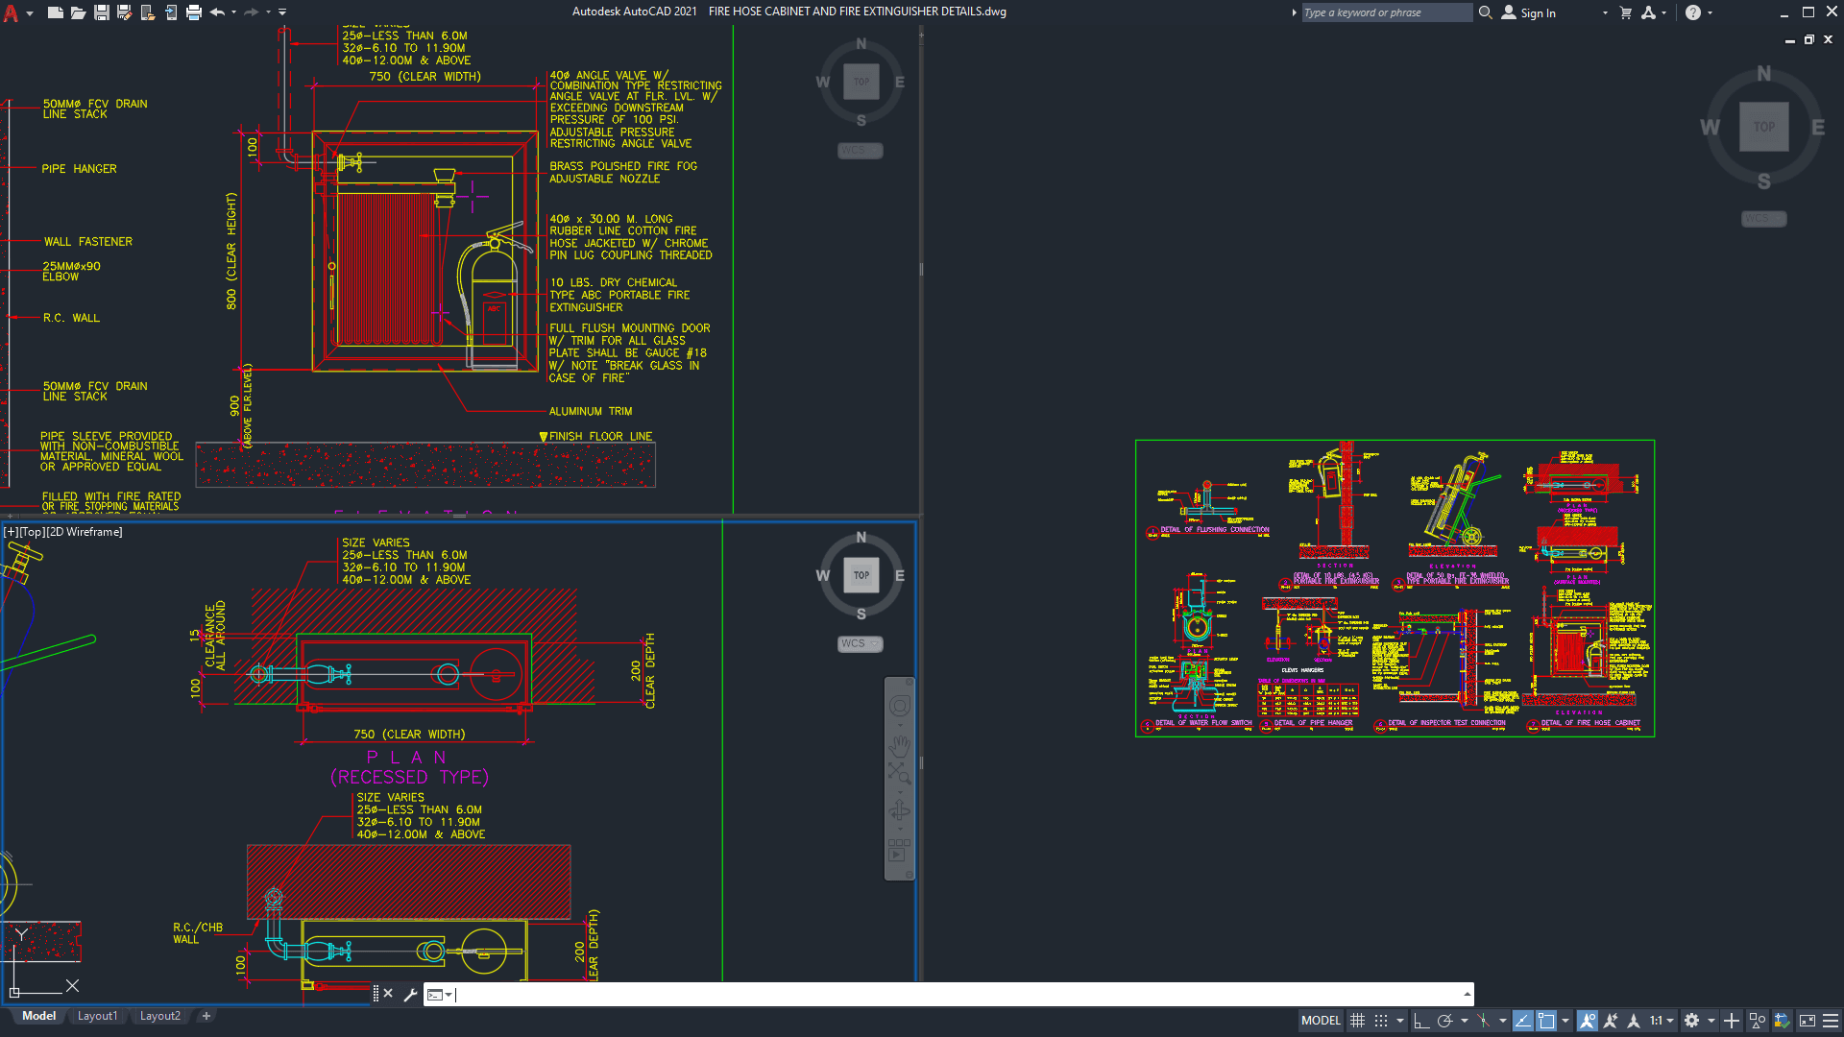This screenshot has width=1844, height=1037.
Task: Click the TOP face of the ViewCube
Action: [x=861, y=574]
